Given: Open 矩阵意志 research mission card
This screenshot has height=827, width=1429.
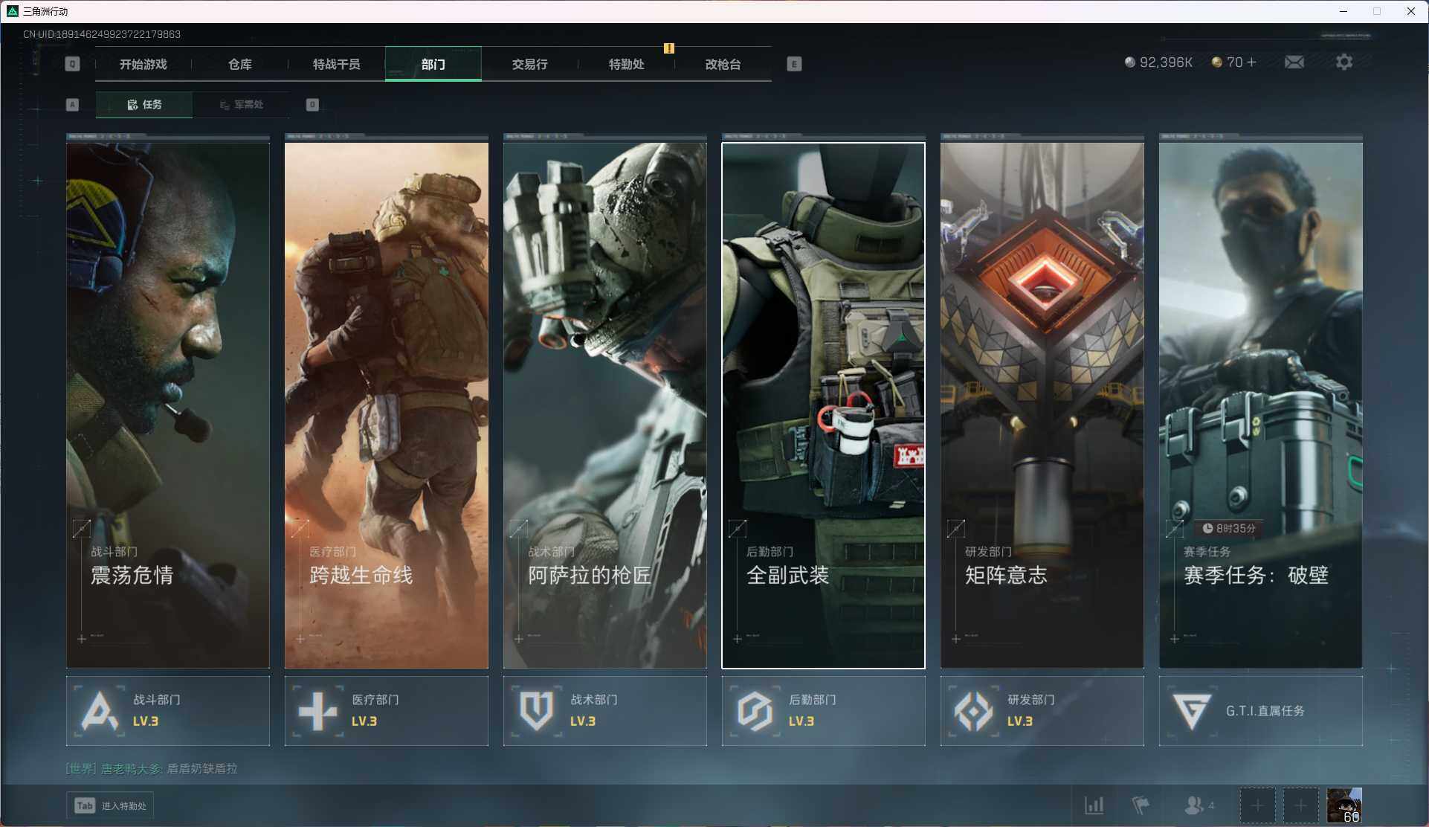Looking at the screenshot, I should pos(1042,405).
